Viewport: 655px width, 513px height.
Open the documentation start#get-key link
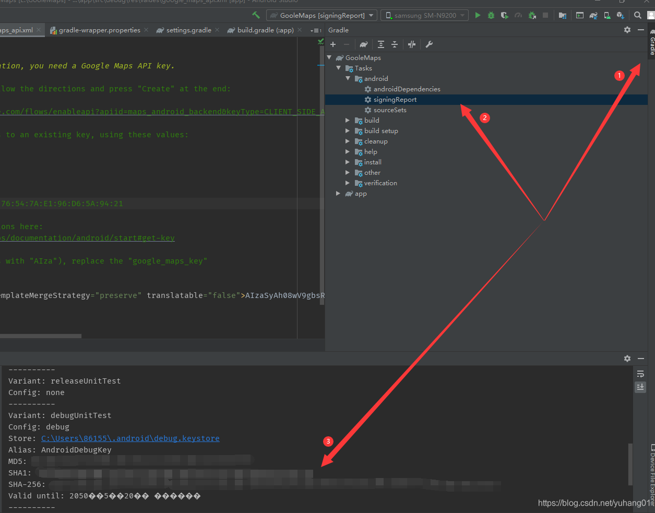click(x=87, y=238)
